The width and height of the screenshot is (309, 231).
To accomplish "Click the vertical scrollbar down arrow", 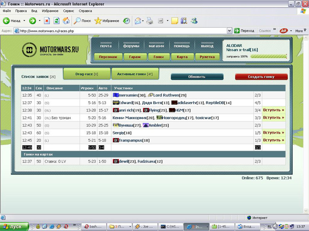I will coord(306,211).
